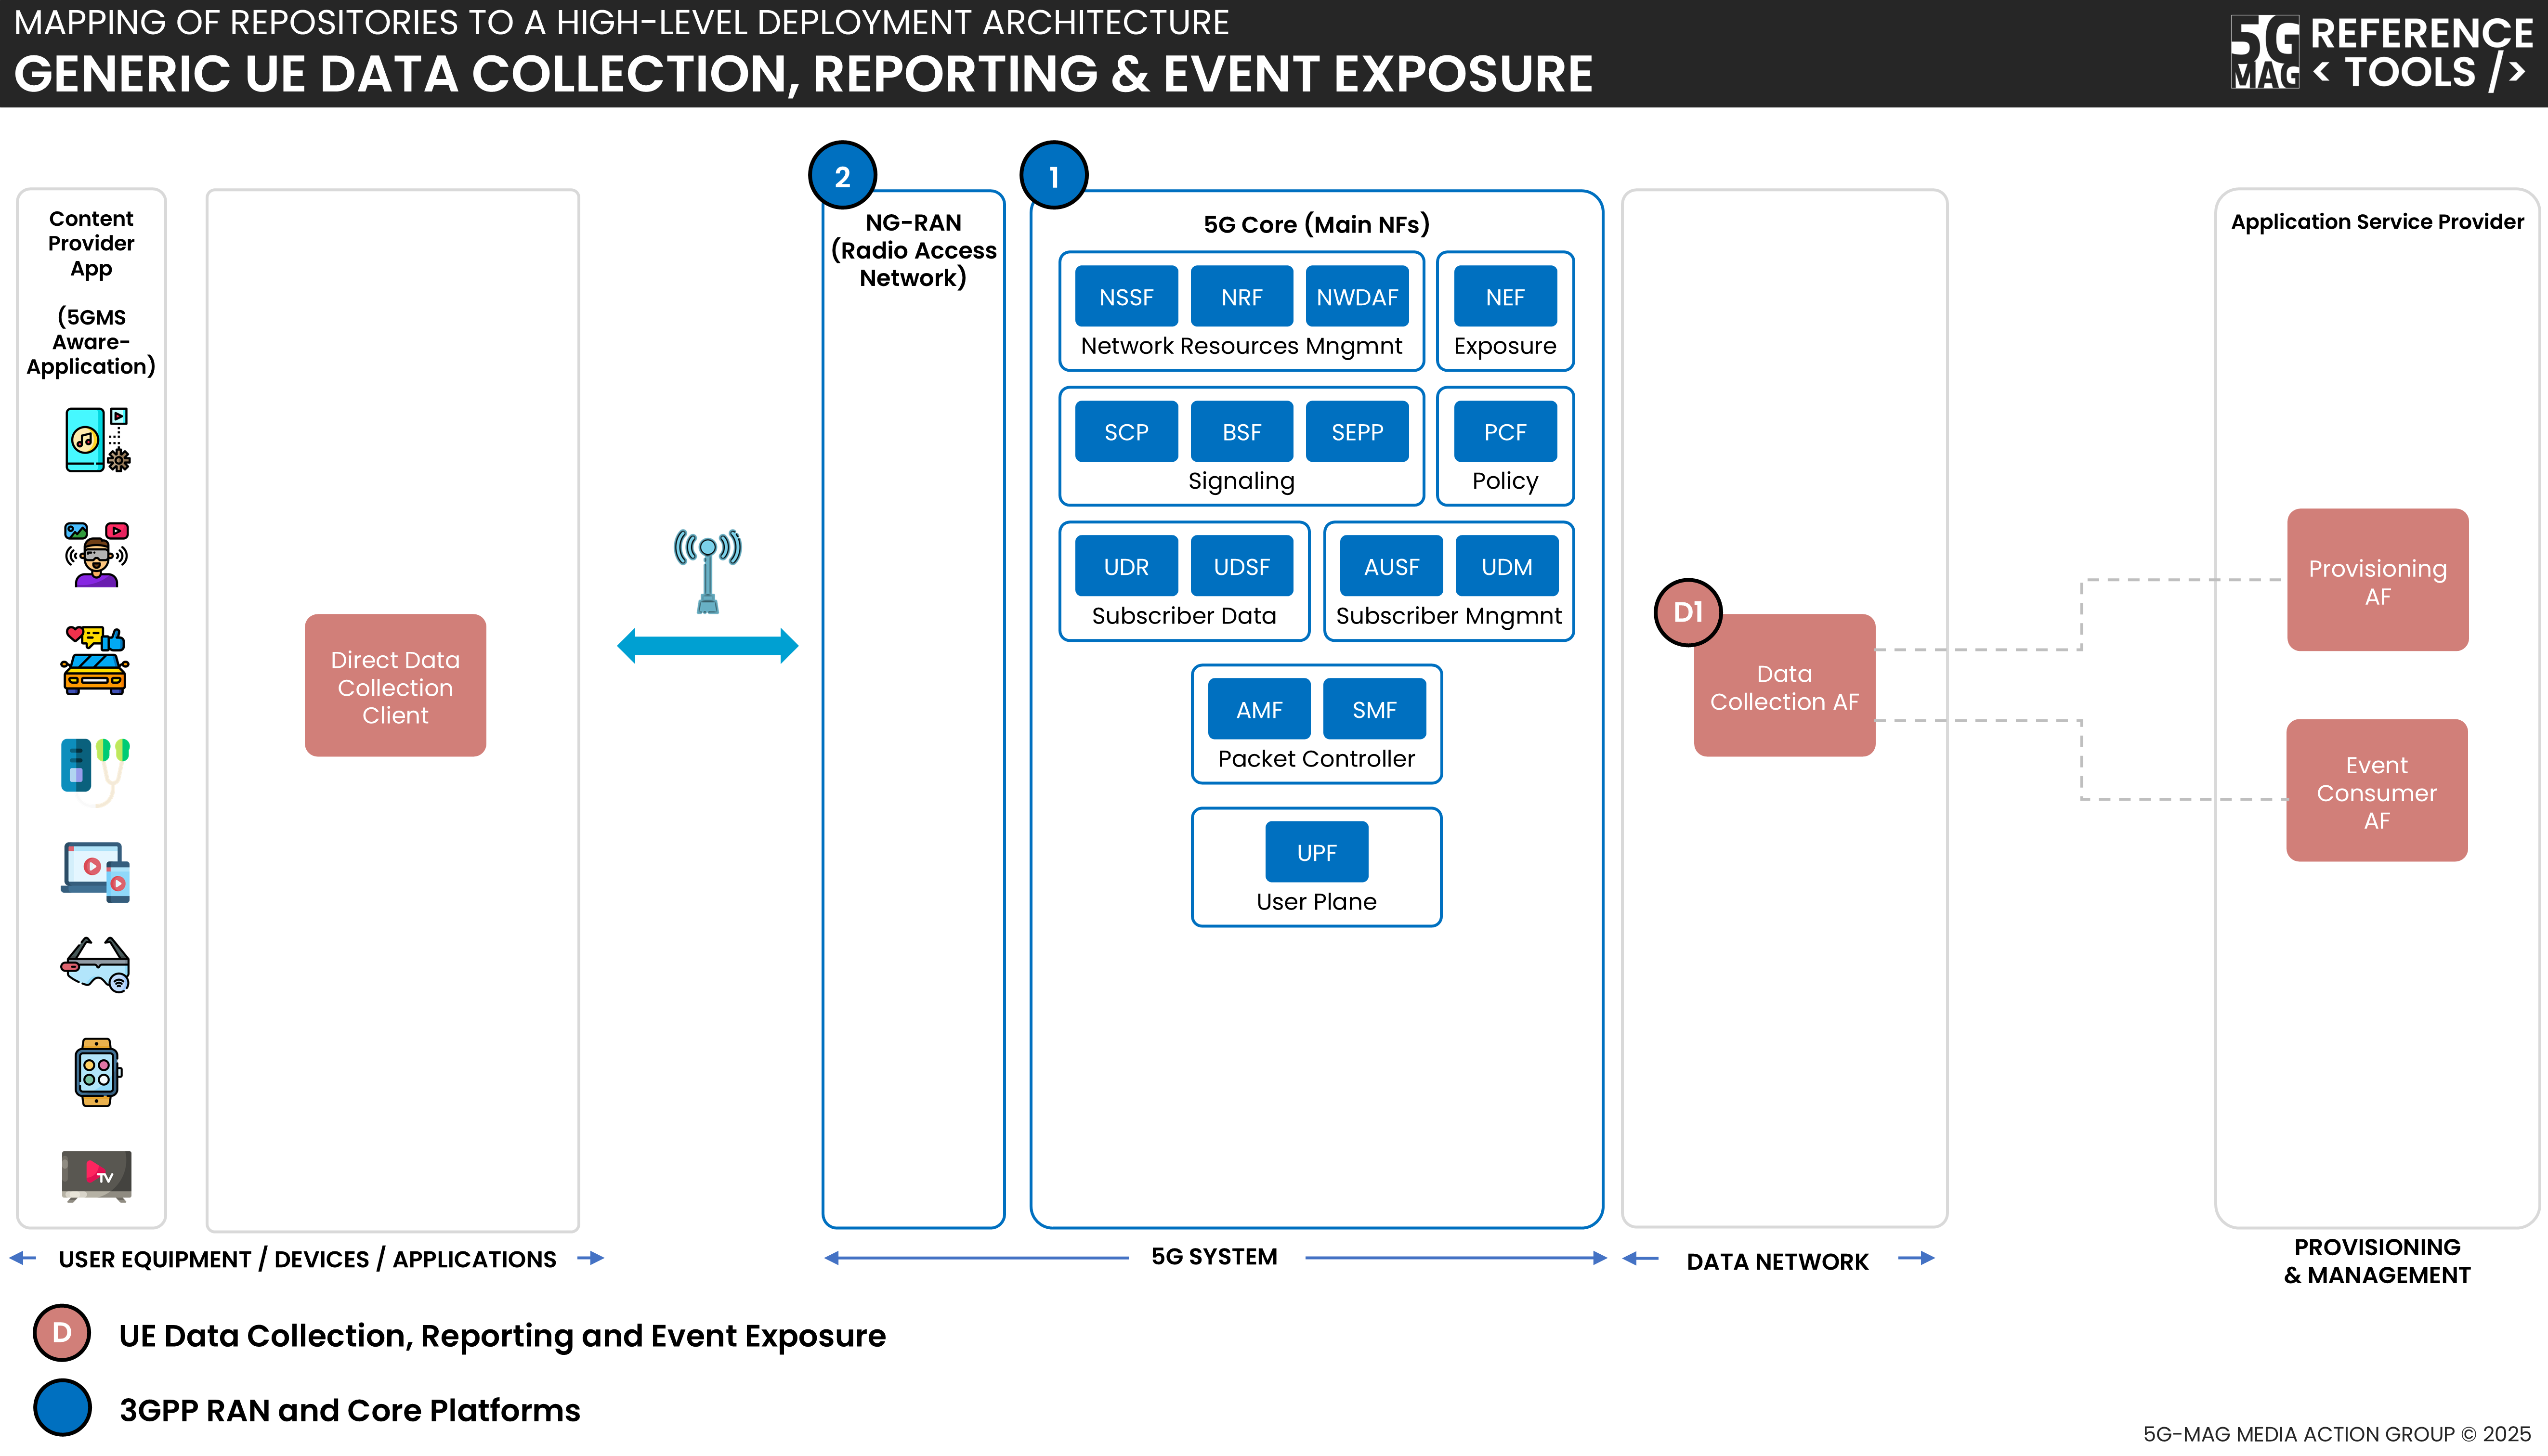
Task: Select the Provisioning AF block
Action: pyautogui.click(x=2377, y=581)
